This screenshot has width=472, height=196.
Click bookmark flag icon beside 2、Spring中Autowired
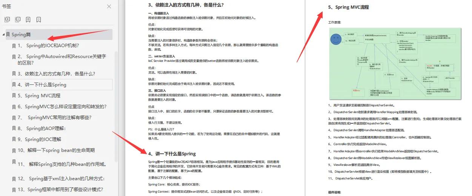[14, 57]
